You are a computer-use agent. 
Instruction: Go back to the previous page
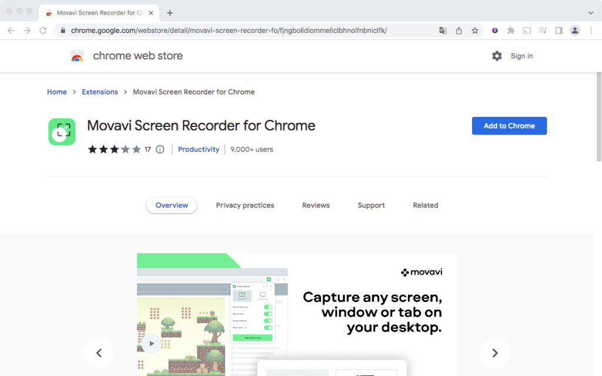11,31
